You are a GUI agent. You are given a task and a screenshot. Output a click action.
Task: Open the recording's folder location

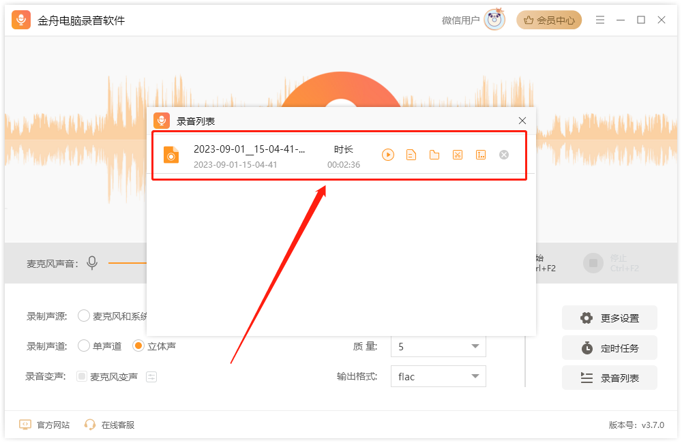[434, 155]
